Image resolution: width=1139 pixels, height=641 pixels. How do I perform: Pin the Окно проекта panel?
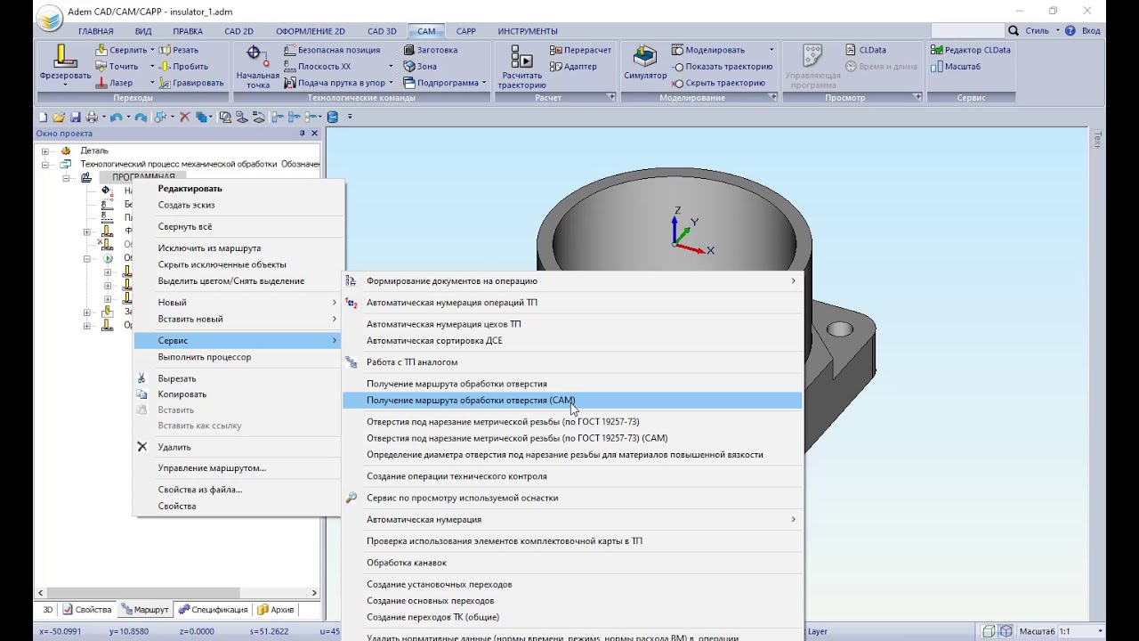coord(302,134)
